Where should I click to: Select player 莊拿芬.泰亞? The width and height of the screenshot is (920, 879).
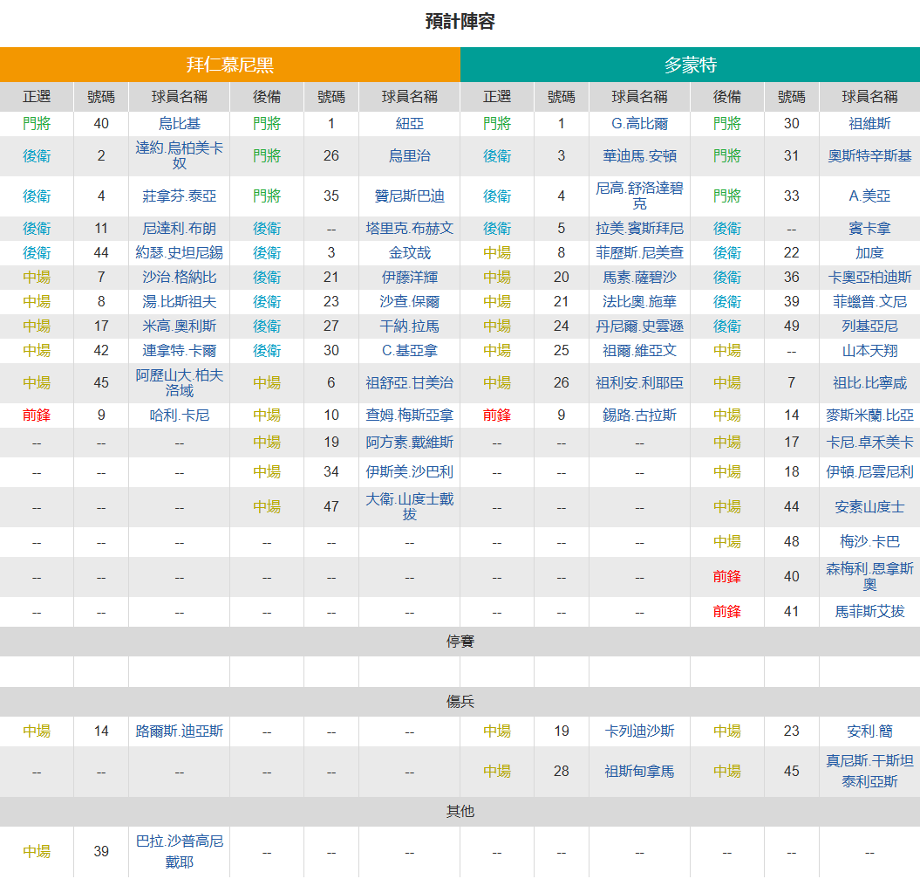pos(180,196)
